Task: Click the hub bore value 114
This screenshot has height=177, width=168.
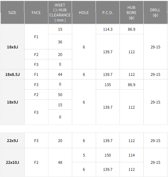Action: tap(131, 155)
